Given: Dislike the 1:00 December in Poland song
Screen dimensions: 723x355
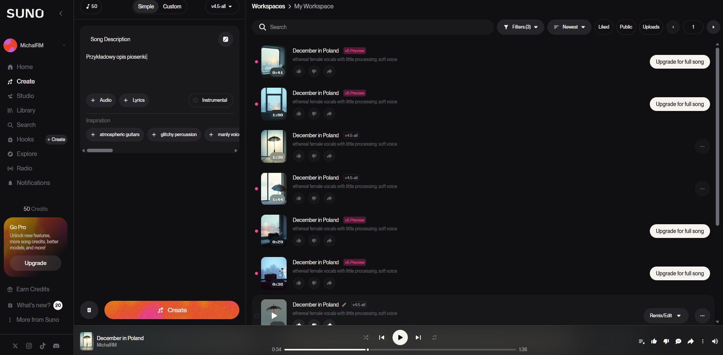Looking at the screenshot, I should point(314,114).
